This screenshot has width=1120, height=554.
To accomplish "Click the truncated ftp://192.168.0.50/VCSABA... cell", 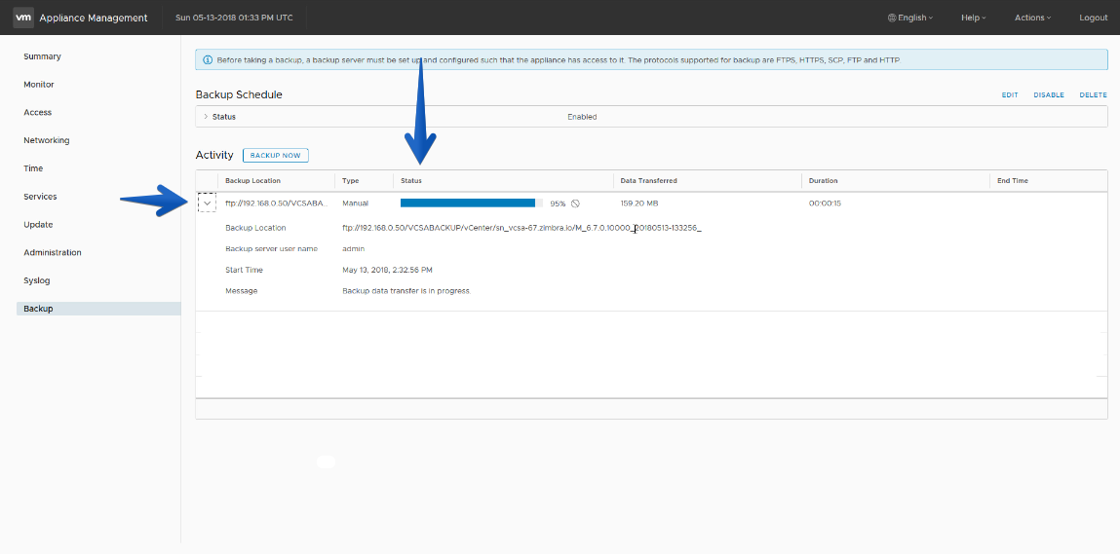I will pos(277,203).
